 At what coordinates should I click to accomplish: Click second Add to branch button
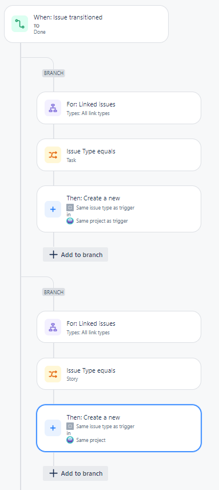75,473
